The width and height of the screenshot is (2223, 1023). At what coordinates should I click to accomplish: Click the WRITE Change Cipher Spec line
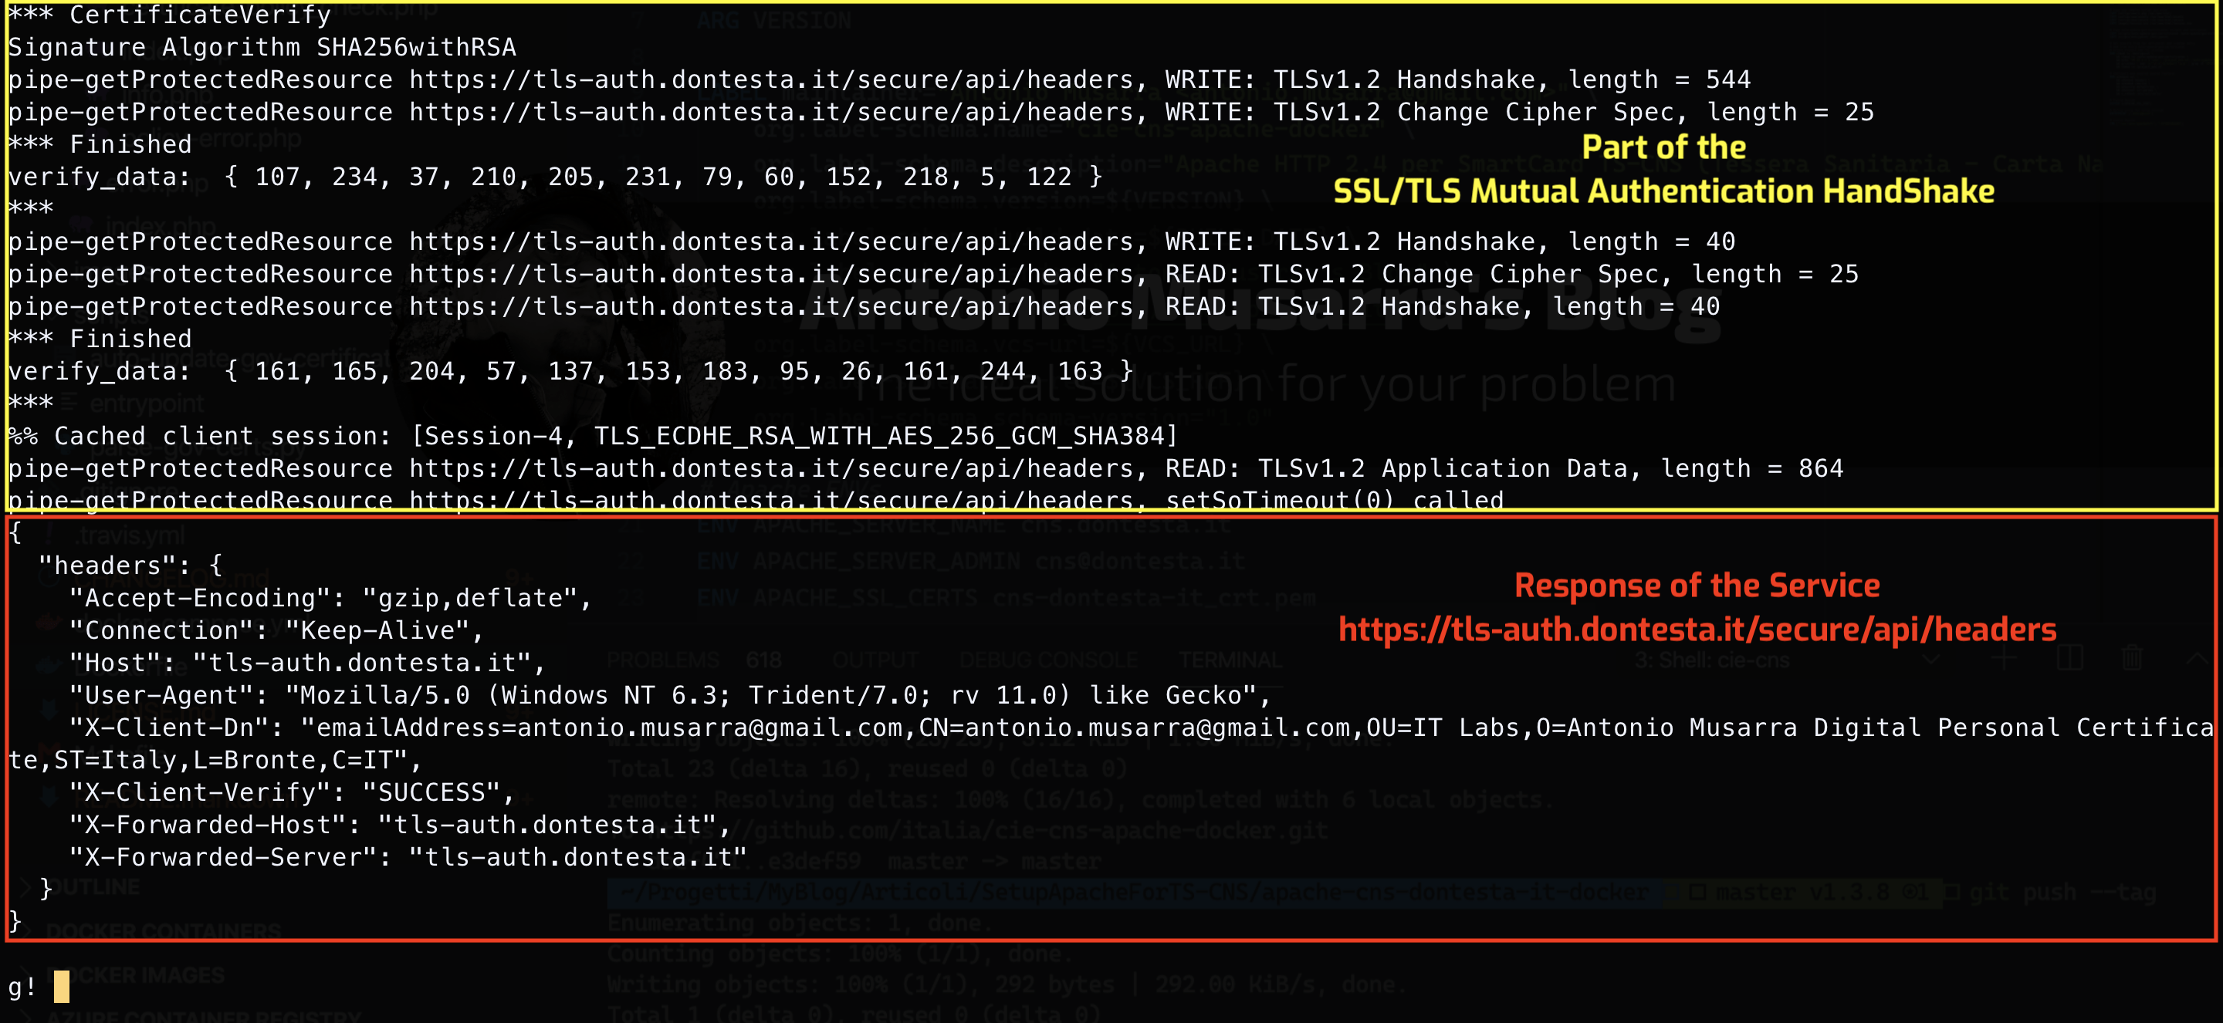click(x=941, y=112)
